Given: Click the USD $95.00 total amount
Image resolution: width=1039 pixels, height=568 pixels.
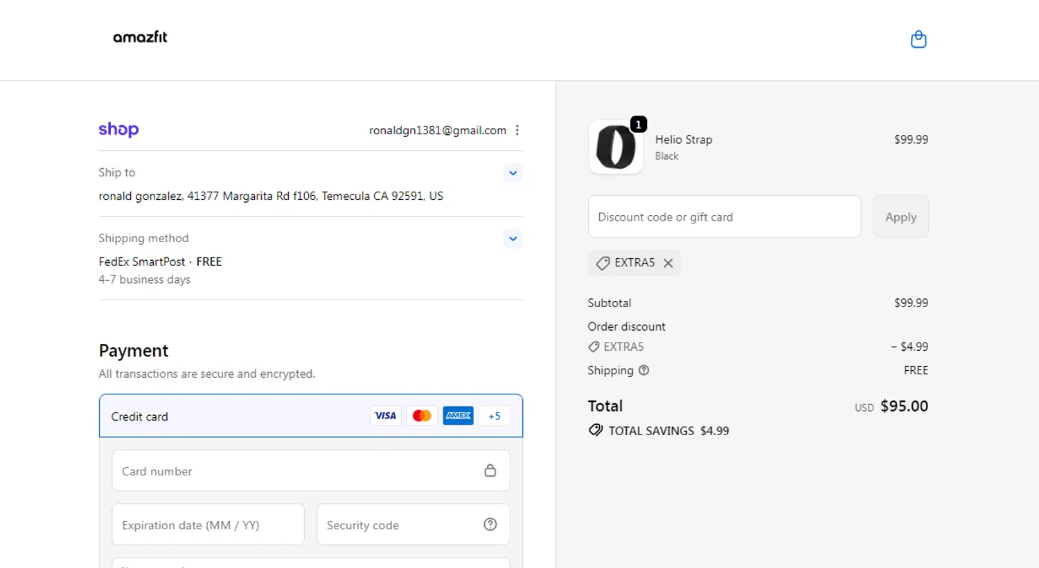Looking at the screenshot, I should tap(891, 406).
